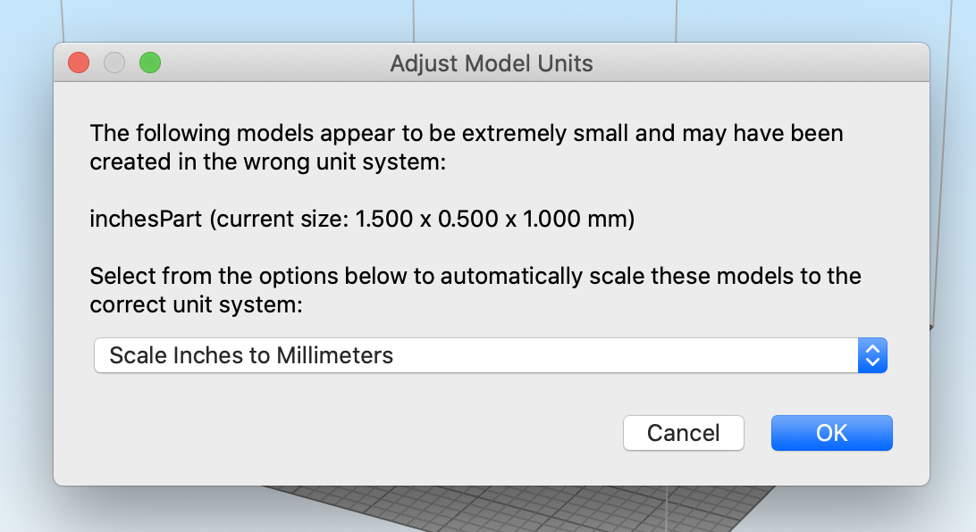This screenshot has height=532, width=976.
Task: Select the inchesPart model name text
Action: coord(146,219)
